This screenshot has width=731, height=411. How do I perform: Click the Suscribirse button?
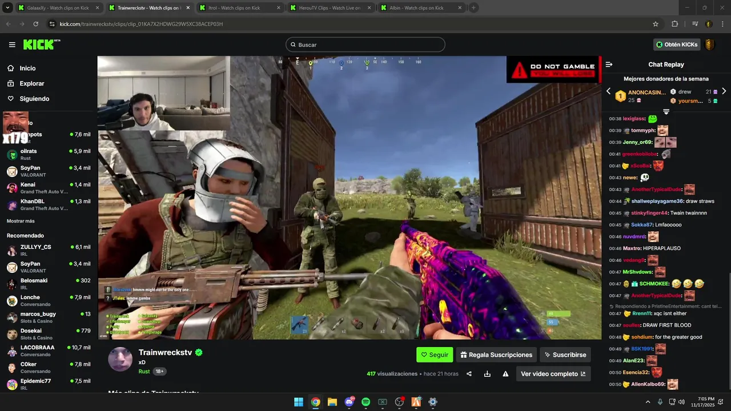(565, 354)
